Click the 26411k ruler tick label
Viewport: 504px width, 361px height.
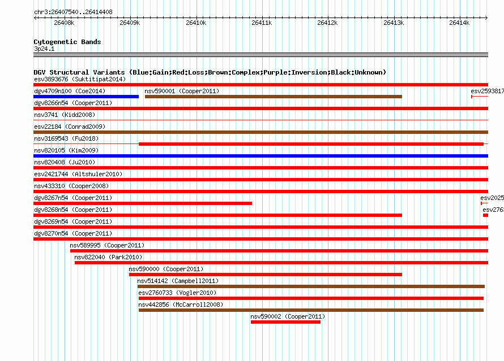tap(262, 23)
